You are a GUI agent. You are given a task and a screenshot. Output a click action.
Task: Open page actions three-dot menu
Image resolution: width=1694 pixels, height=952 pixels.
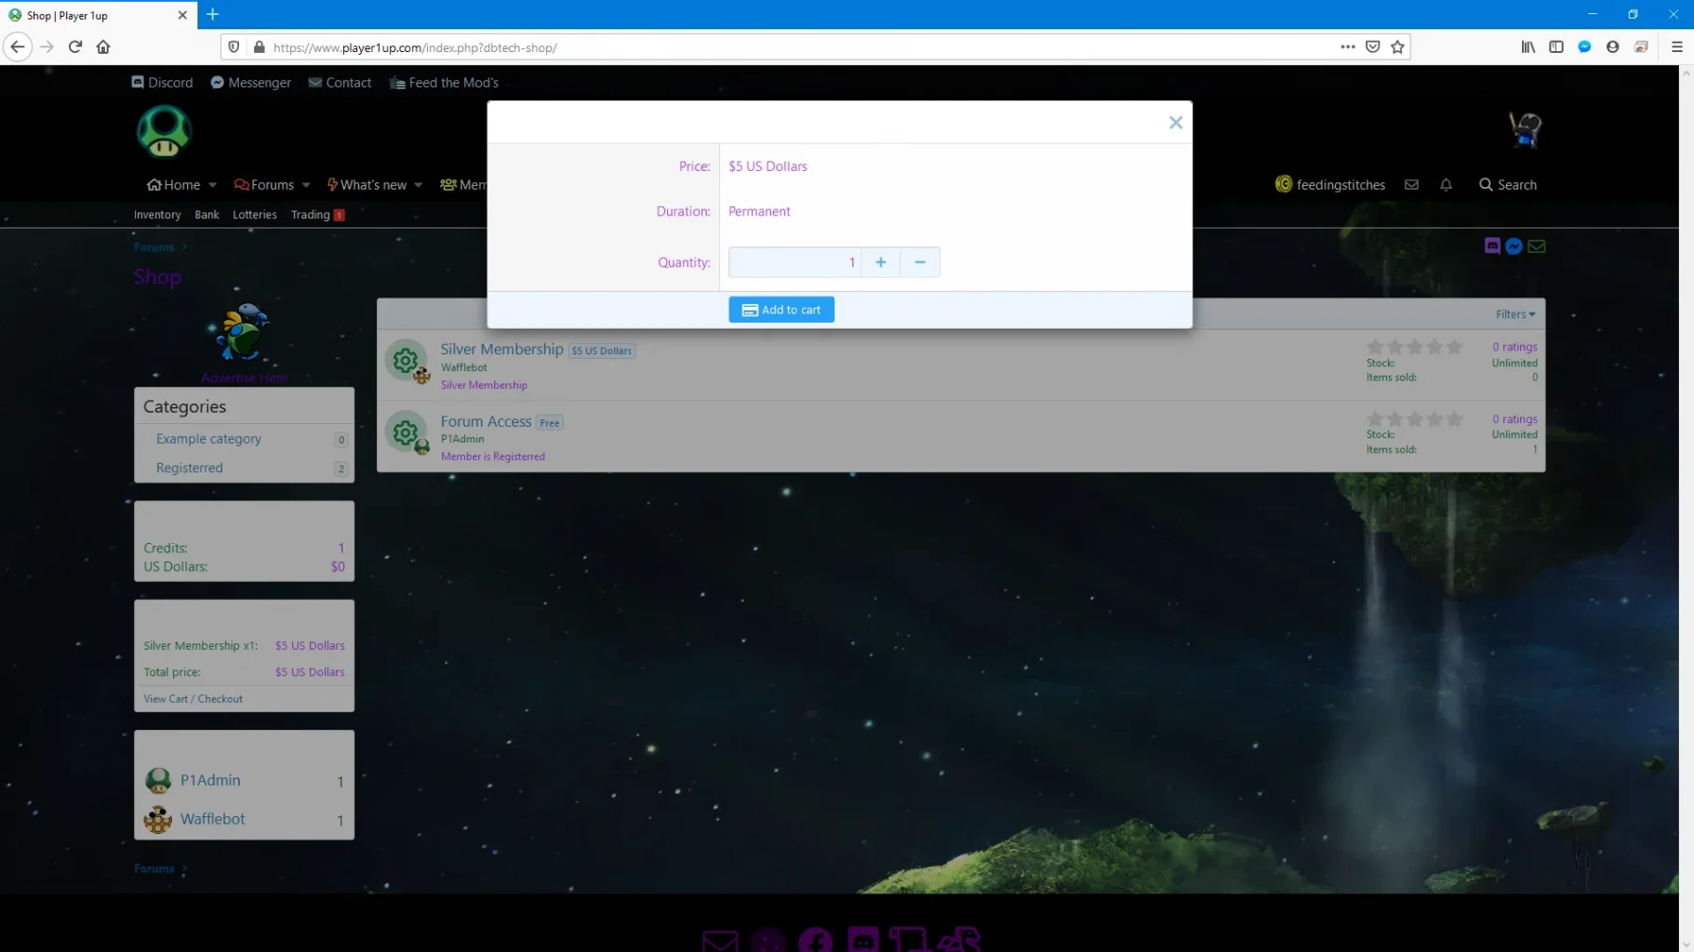coord(1347,46)
